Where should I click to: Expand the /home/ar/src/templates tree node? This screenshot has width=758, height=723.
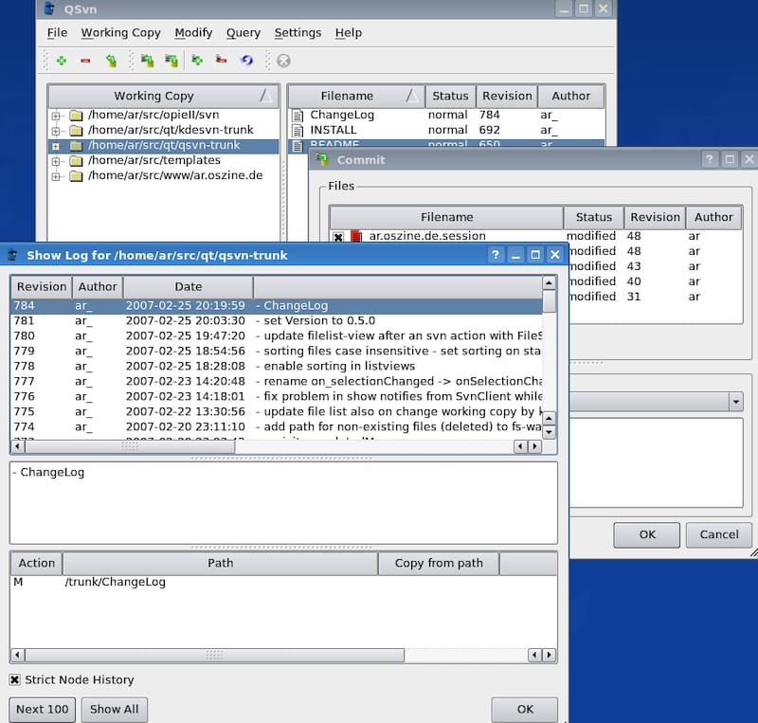[56, 161]
